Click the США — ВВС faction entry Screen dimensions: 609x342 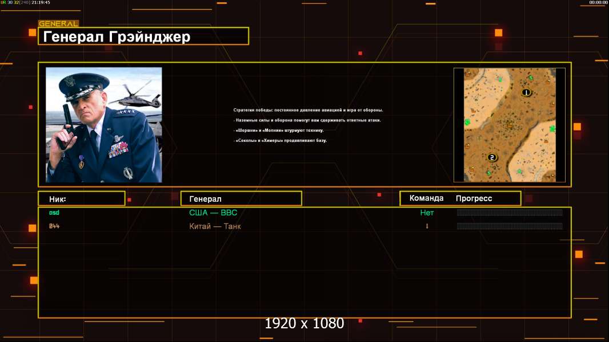(x=213, y=213)
